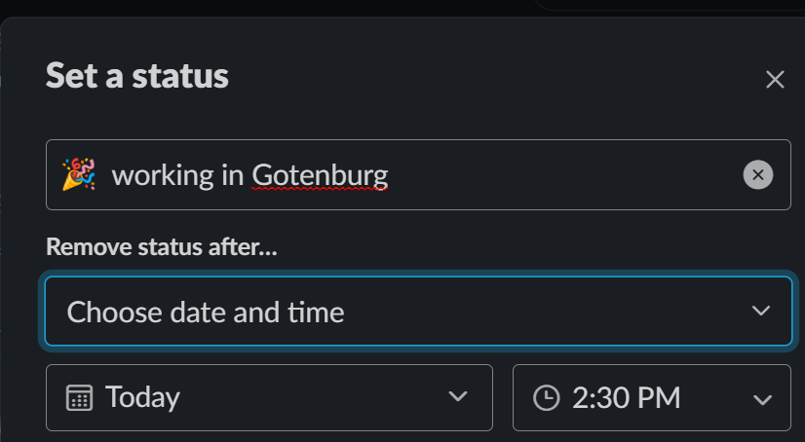Click the clock icon beside 2:30 PM
This screenshot has height=442, width=805.
(547, 397)
